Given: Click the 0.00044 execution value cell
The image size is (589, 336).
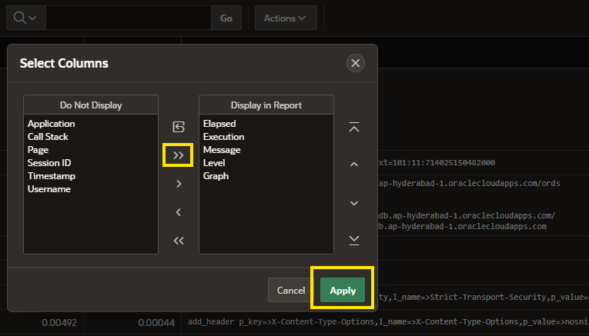Looking at the screenshot, I should coord(156,322).
